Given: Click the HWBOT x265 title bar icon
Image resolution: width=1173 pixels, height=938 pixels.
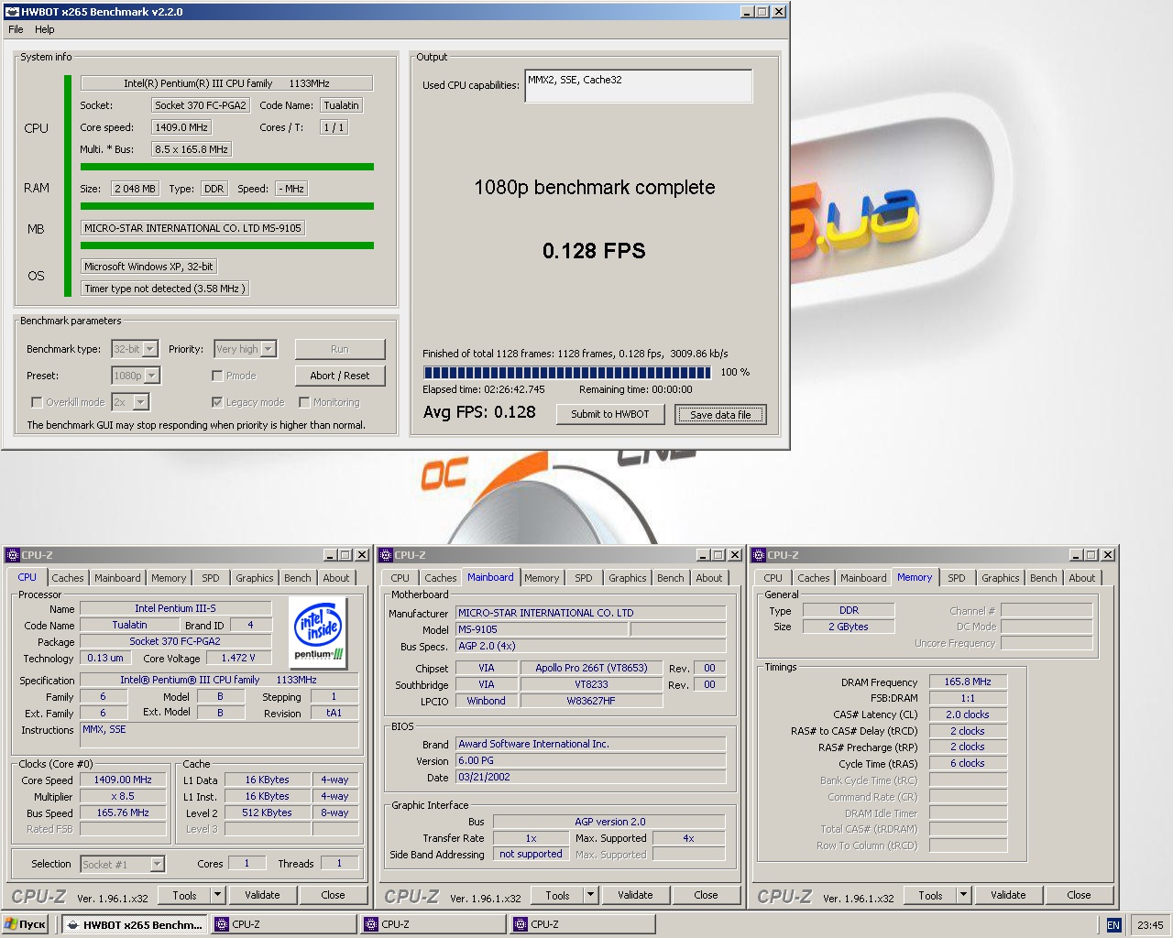Looking at the screenshot, I should [12, 12].
